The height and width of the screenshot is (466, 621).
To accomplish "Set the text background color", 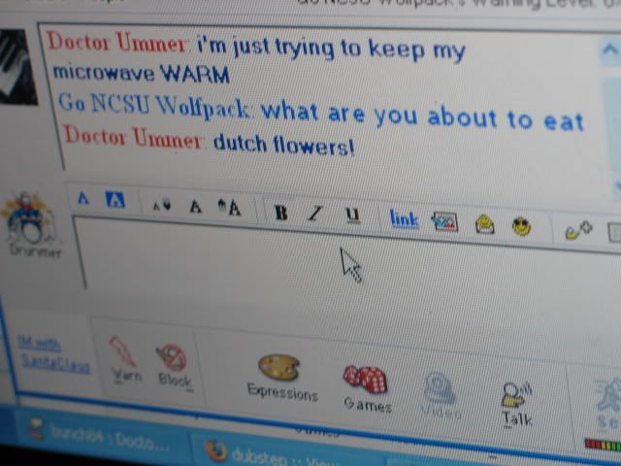I will click(x=114, y=200).
